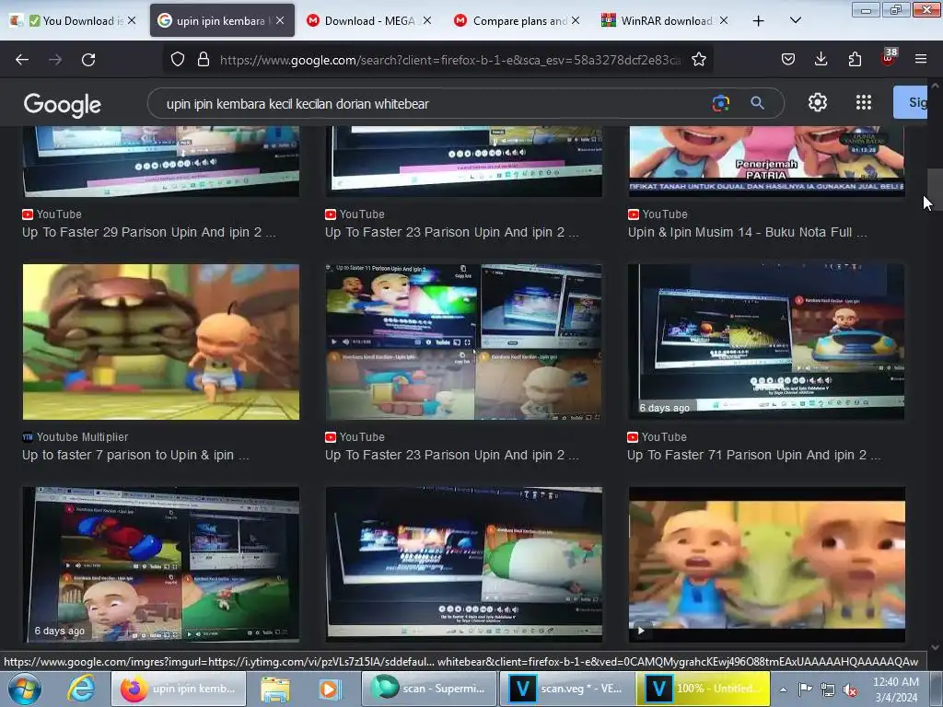
Task: Open thumbnail of Upin Ipin with frog
Action: [766, 564]
